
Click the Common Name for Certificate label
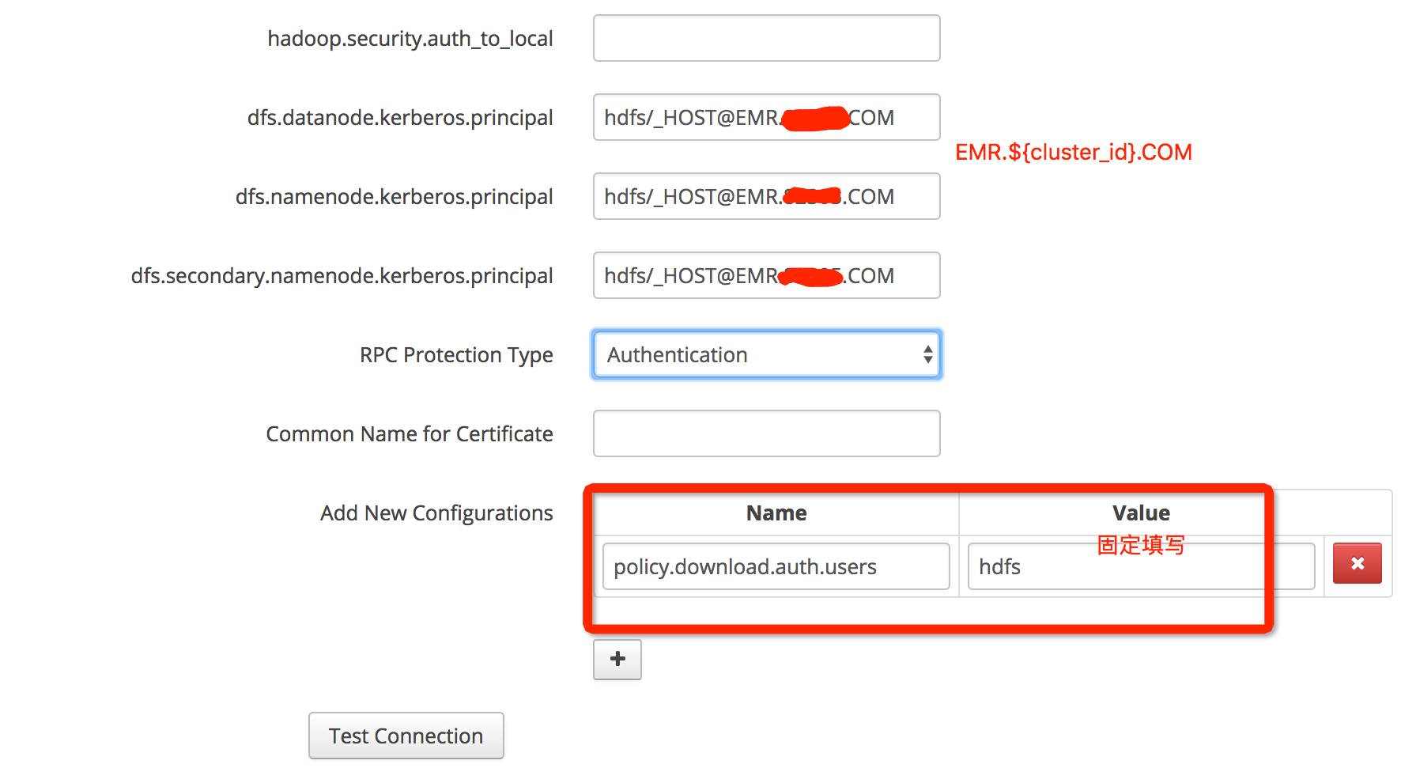click(x=410, y=434)
